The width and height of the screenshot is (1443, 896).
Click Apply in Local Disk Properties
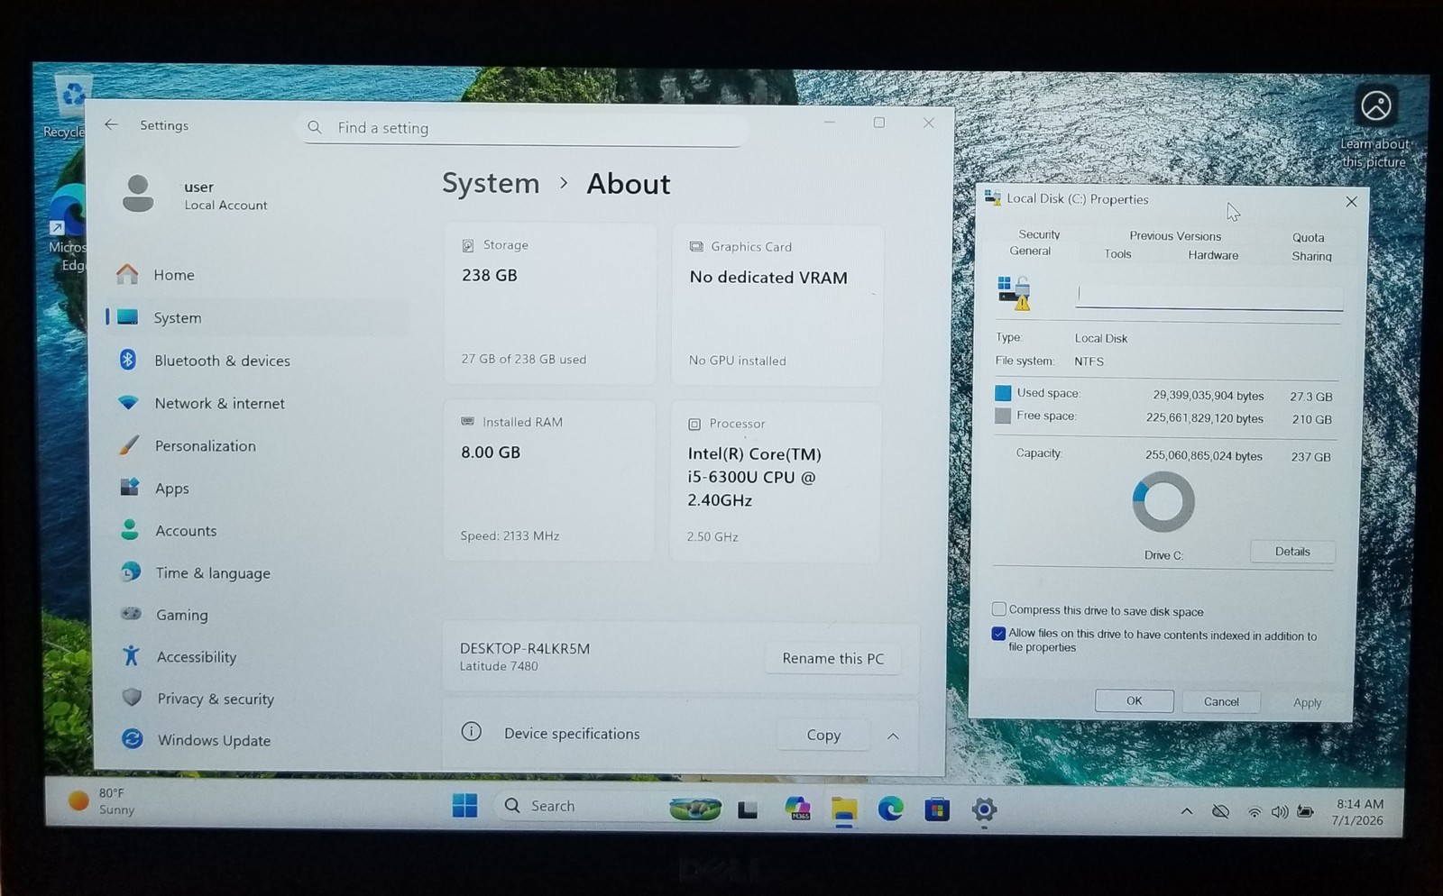point(1307,702)
